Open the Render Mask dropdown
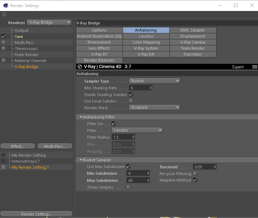258x218 pixels. (155, 107)
